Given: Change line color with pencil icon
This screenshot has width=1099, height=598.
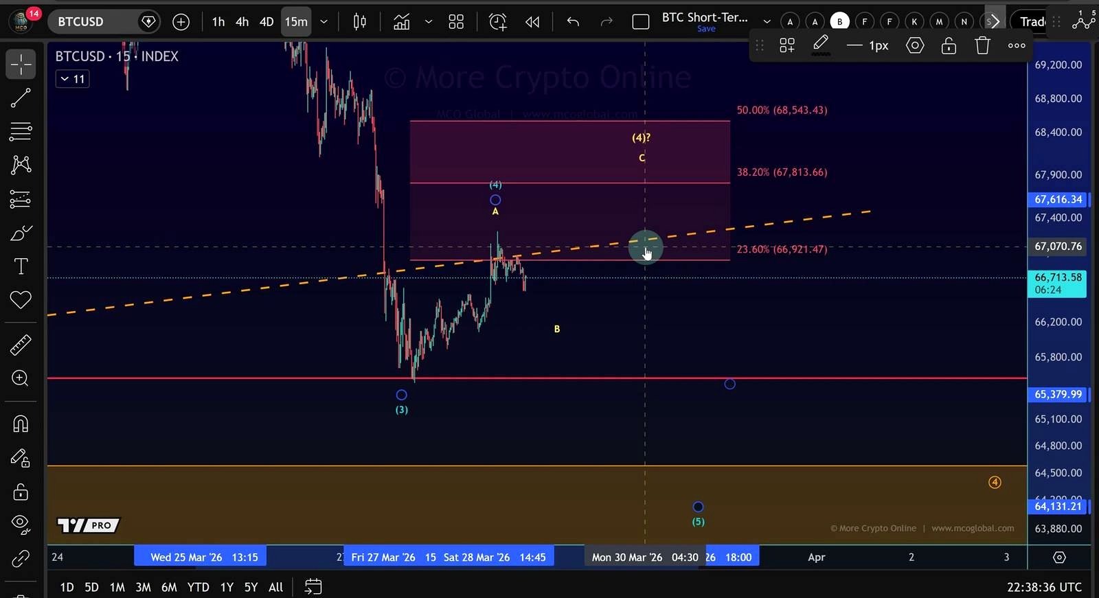Looking at the screenshot, I should (821, 46).
